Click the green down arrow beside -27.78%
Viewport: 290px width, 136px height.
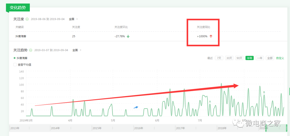tap(128, 36)
